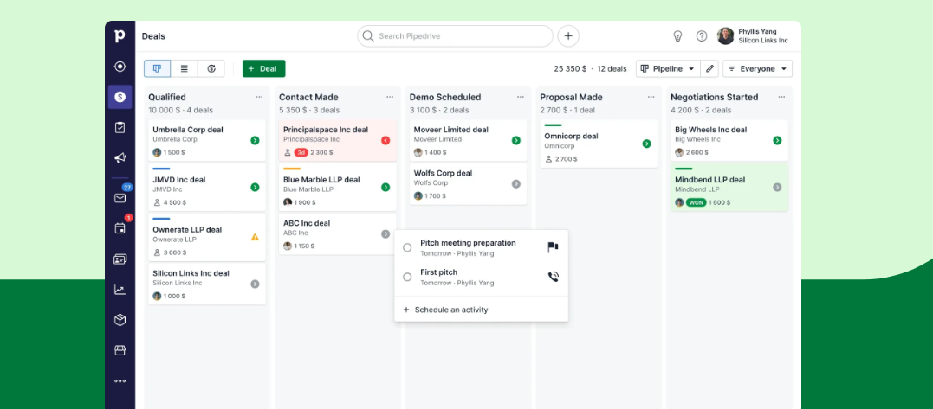Switch to pipeline board view
The width and height of the screenshot is (933, 409).
(x=157, y=69)
